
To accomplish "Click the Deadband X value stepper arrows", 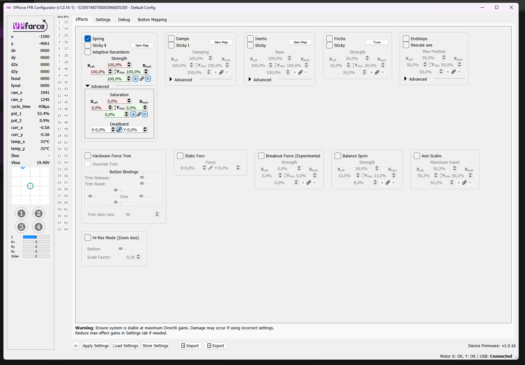I will 113,130.
